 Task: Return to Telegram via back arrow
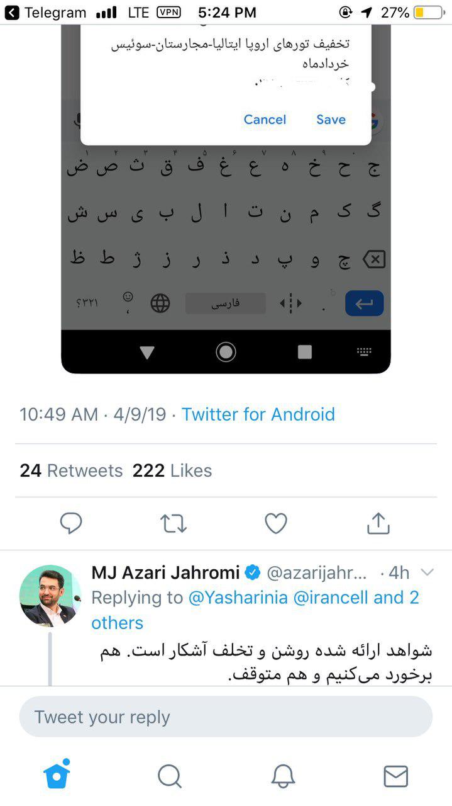[x=13, y=13]
